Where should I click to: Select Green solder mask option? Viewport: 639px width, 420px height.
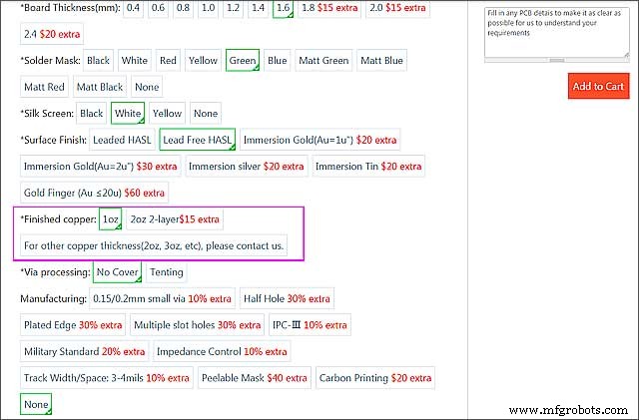point(242,61)
